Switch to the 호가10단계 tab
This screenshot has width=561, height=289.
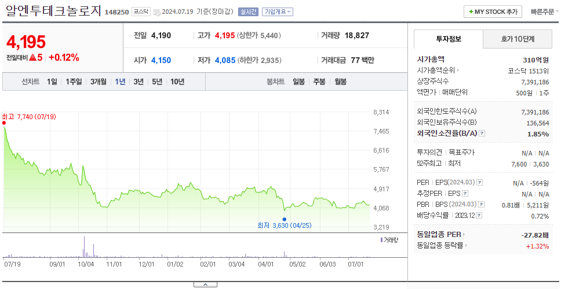(518, 39)
